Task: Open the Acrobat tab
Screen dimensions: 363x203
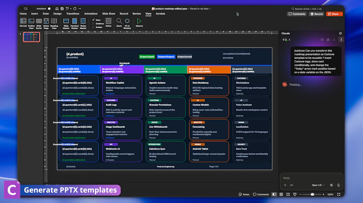Action: pos(161,14)
